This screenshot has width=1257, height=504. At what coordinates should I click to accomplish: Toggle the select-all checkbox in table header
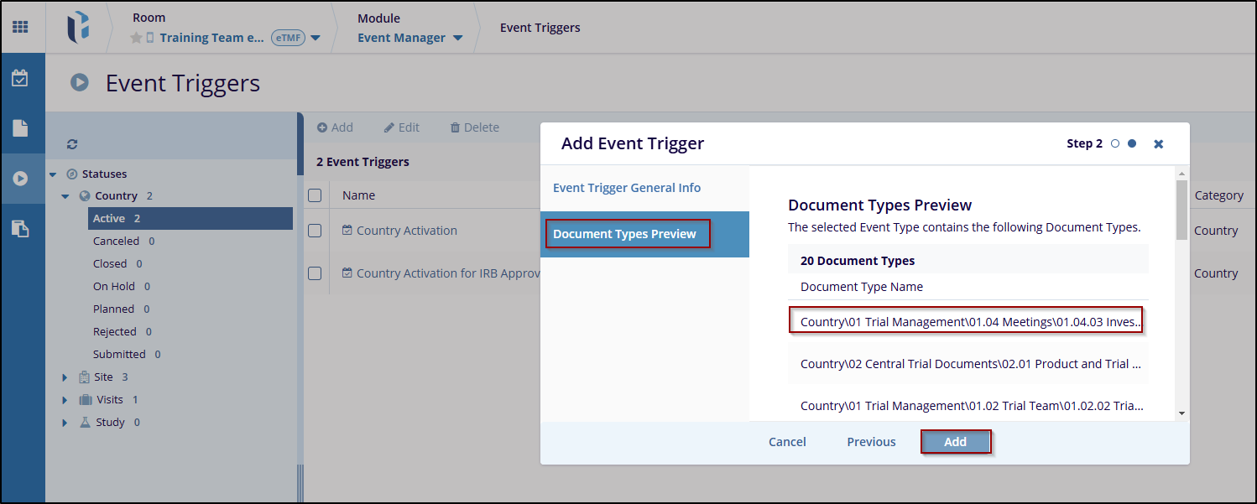point(315,195)
